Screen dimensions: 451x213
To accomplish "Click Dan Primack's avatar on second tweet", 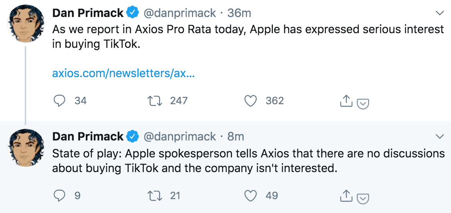I will pos(26,147).
